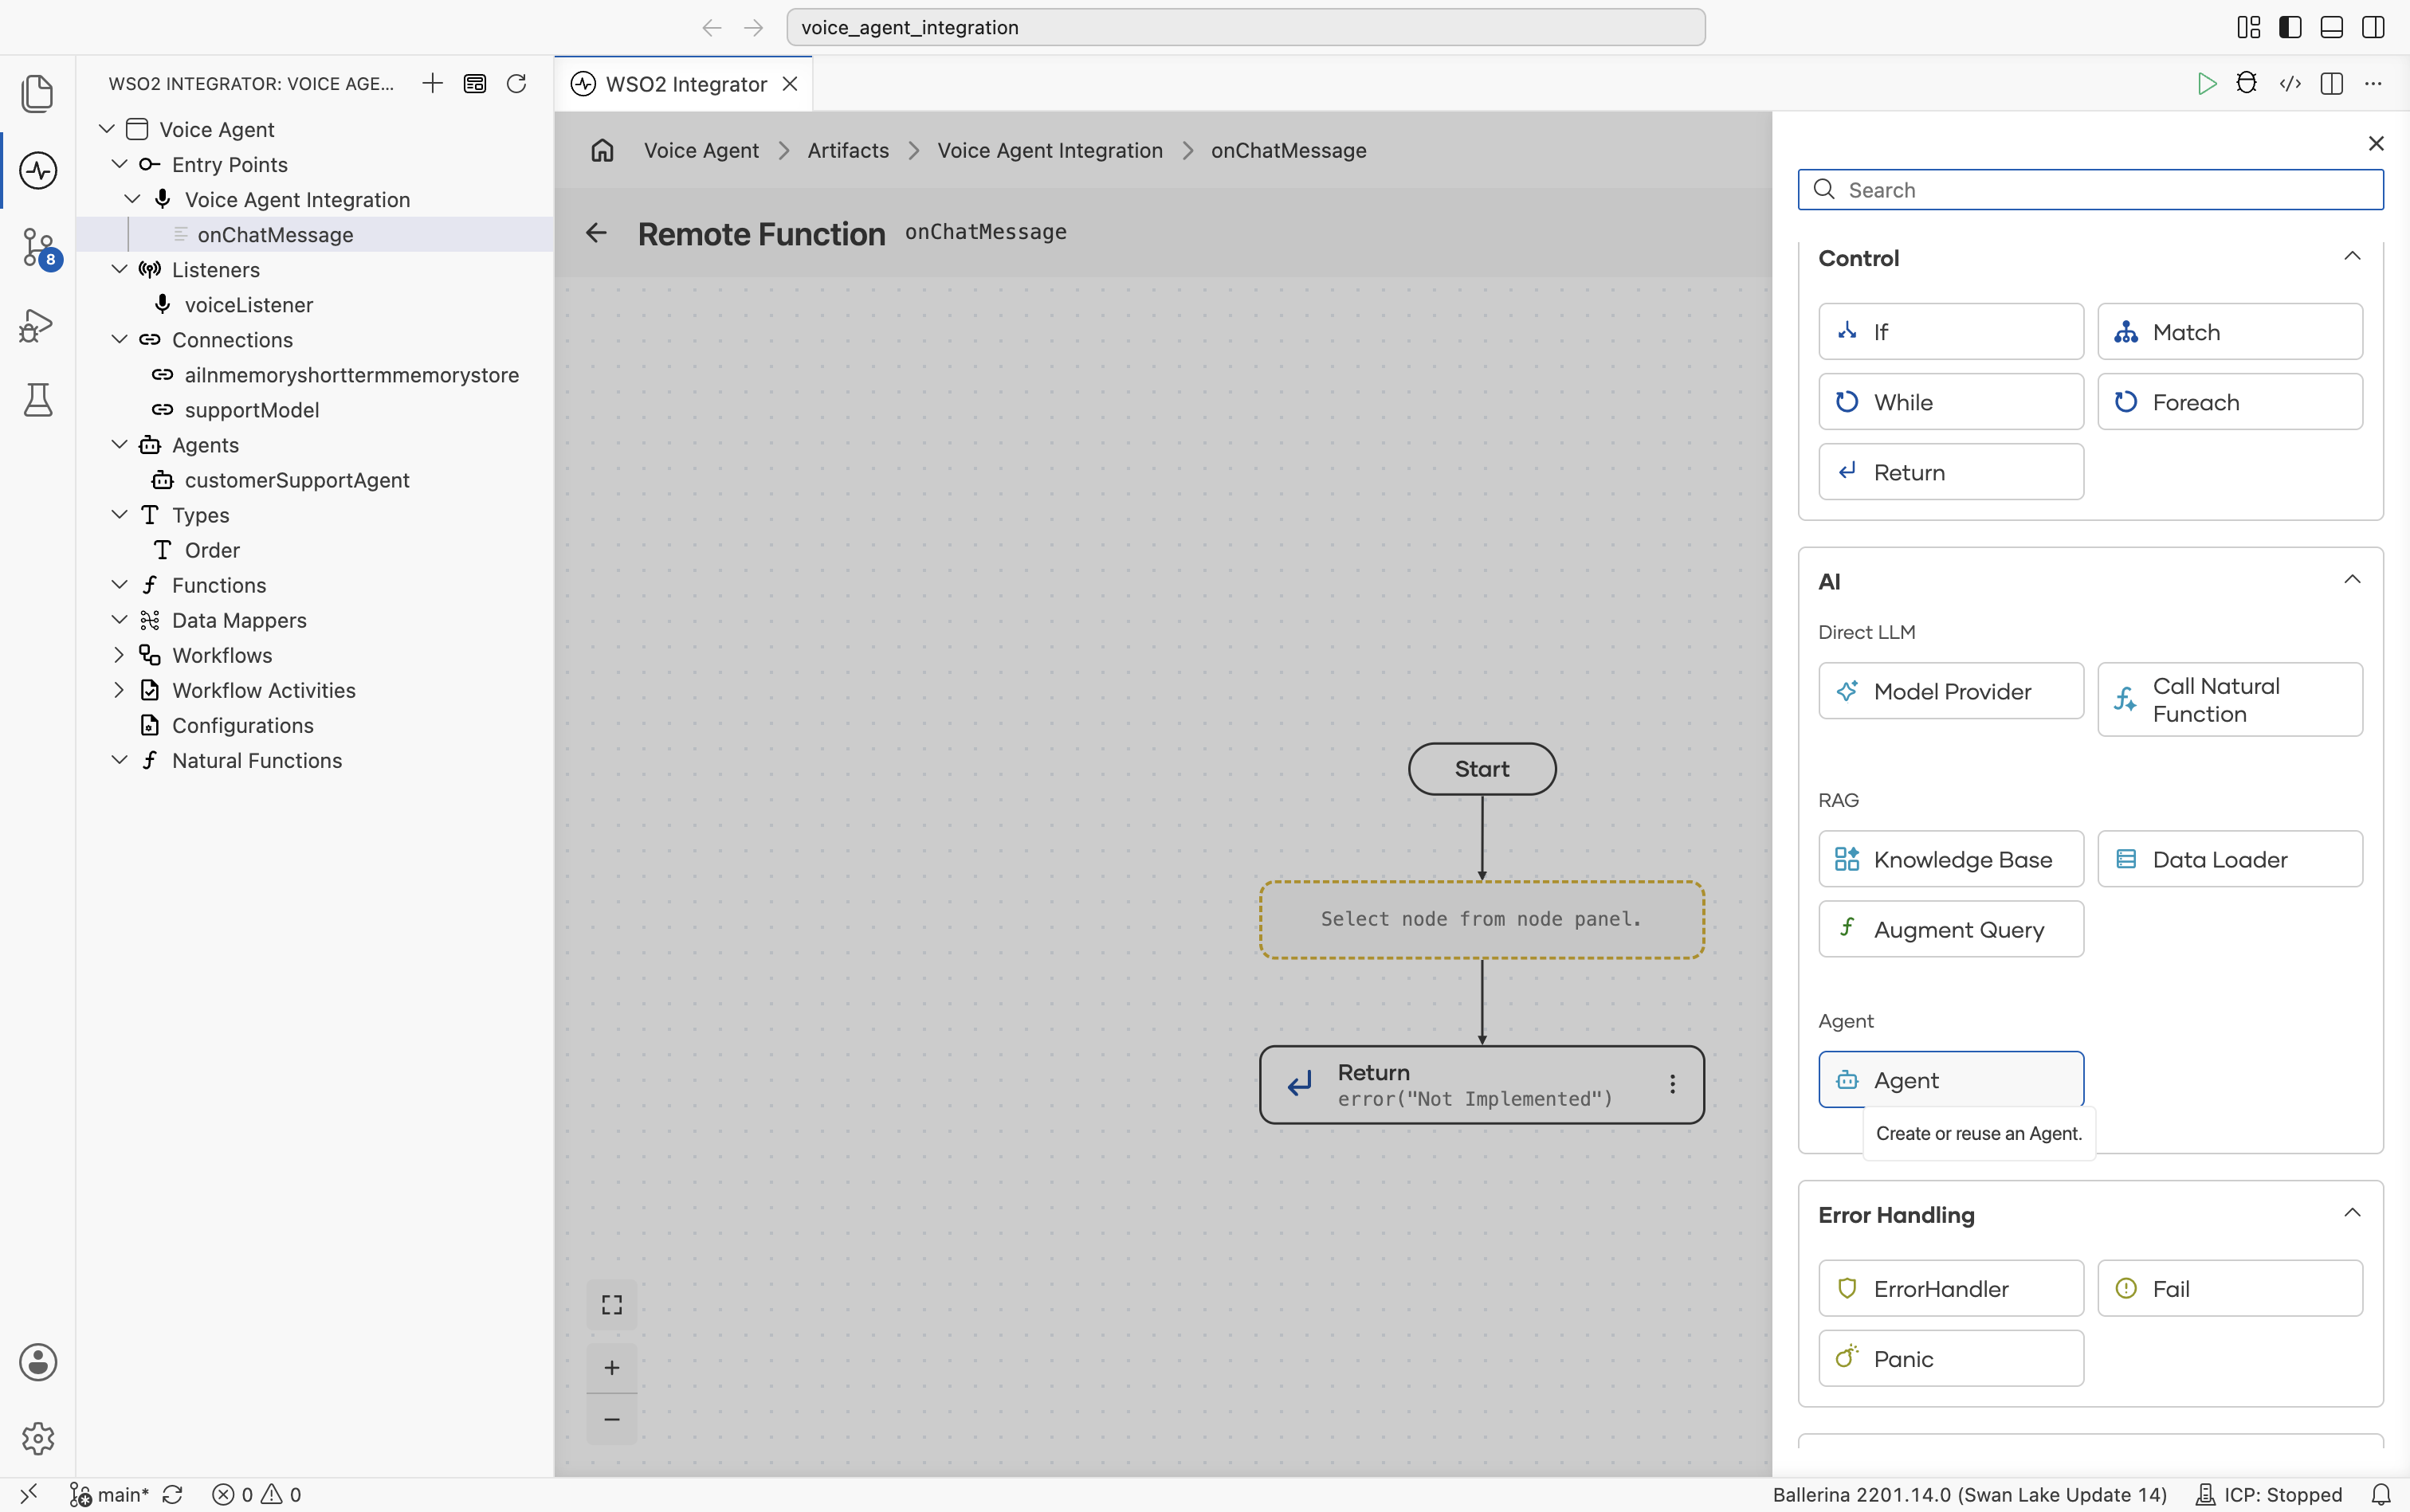Expand the Workflows tree item

coord(119,655)
